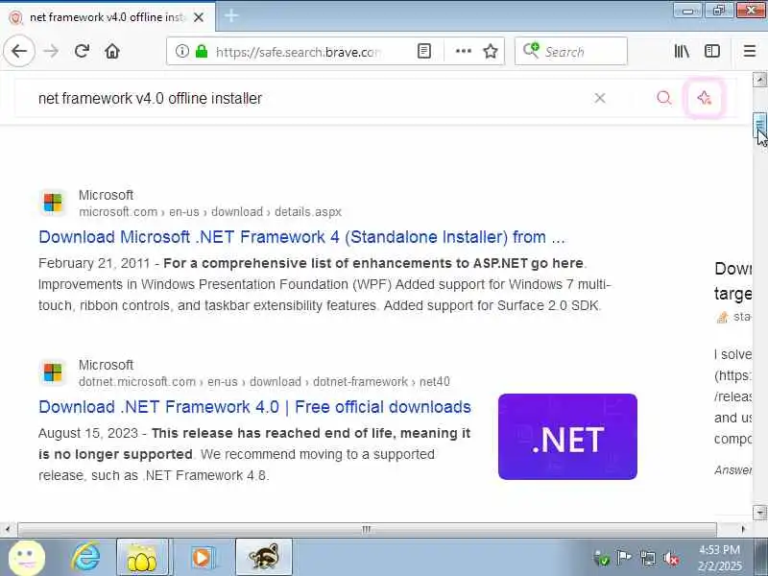Toggle the sidebars toolbar button
Image resolution: width=768 pixels, height=576 pixels.
(x=711, y=51)
